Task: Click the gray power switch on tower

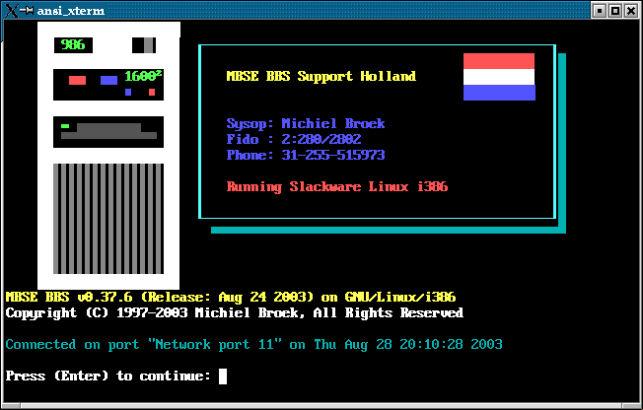Action: [149, 45]
